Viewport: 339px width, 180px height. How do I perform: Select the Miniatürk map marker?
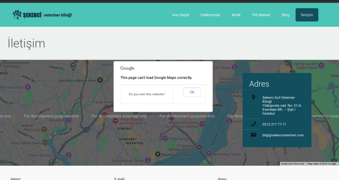[x=69, y=120]
